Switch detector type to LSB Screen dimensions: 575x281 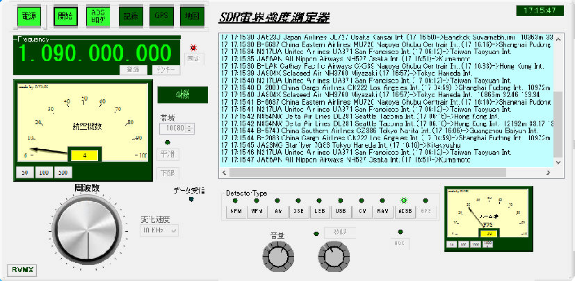319,210
